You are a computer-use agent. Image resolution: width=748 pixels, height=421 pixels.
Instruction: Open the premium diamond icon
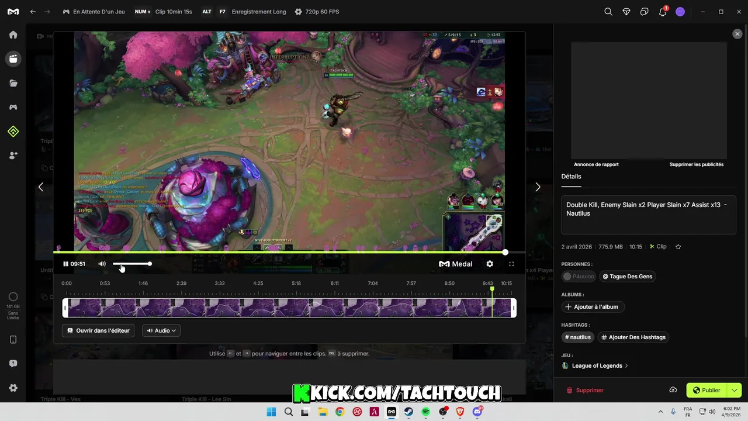coord(626,12)
